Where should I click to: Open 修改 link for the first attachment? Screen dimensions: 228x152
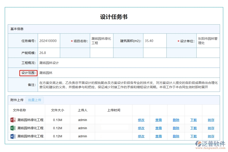pyautogui.click(x=141, y=120)
